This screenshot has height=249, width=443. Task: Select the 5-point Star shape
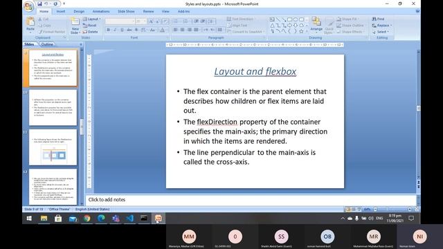[302, 31]
